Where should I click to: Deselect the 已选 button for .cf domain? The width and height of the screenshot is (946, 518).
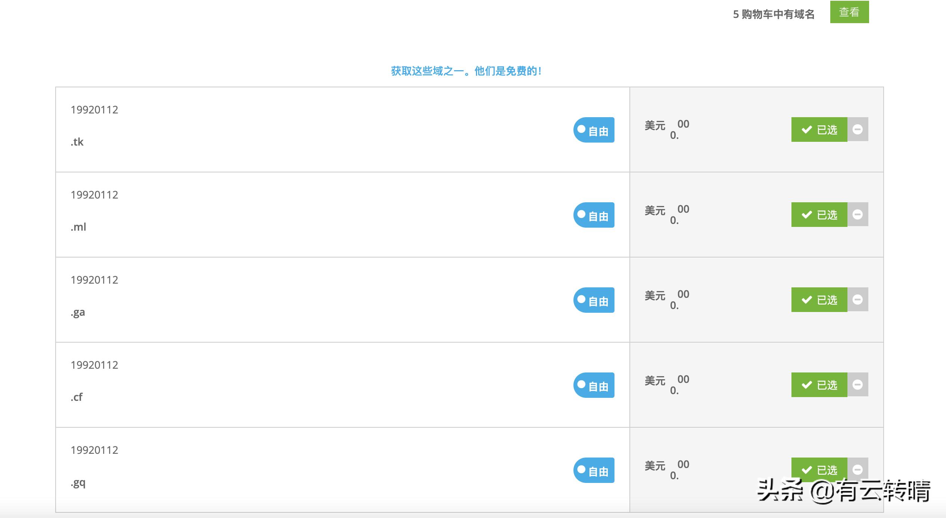click(x=819, y=385)
